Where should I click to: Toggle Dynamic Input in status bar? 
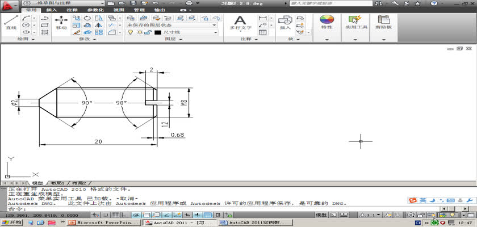(x=187, y=215)
